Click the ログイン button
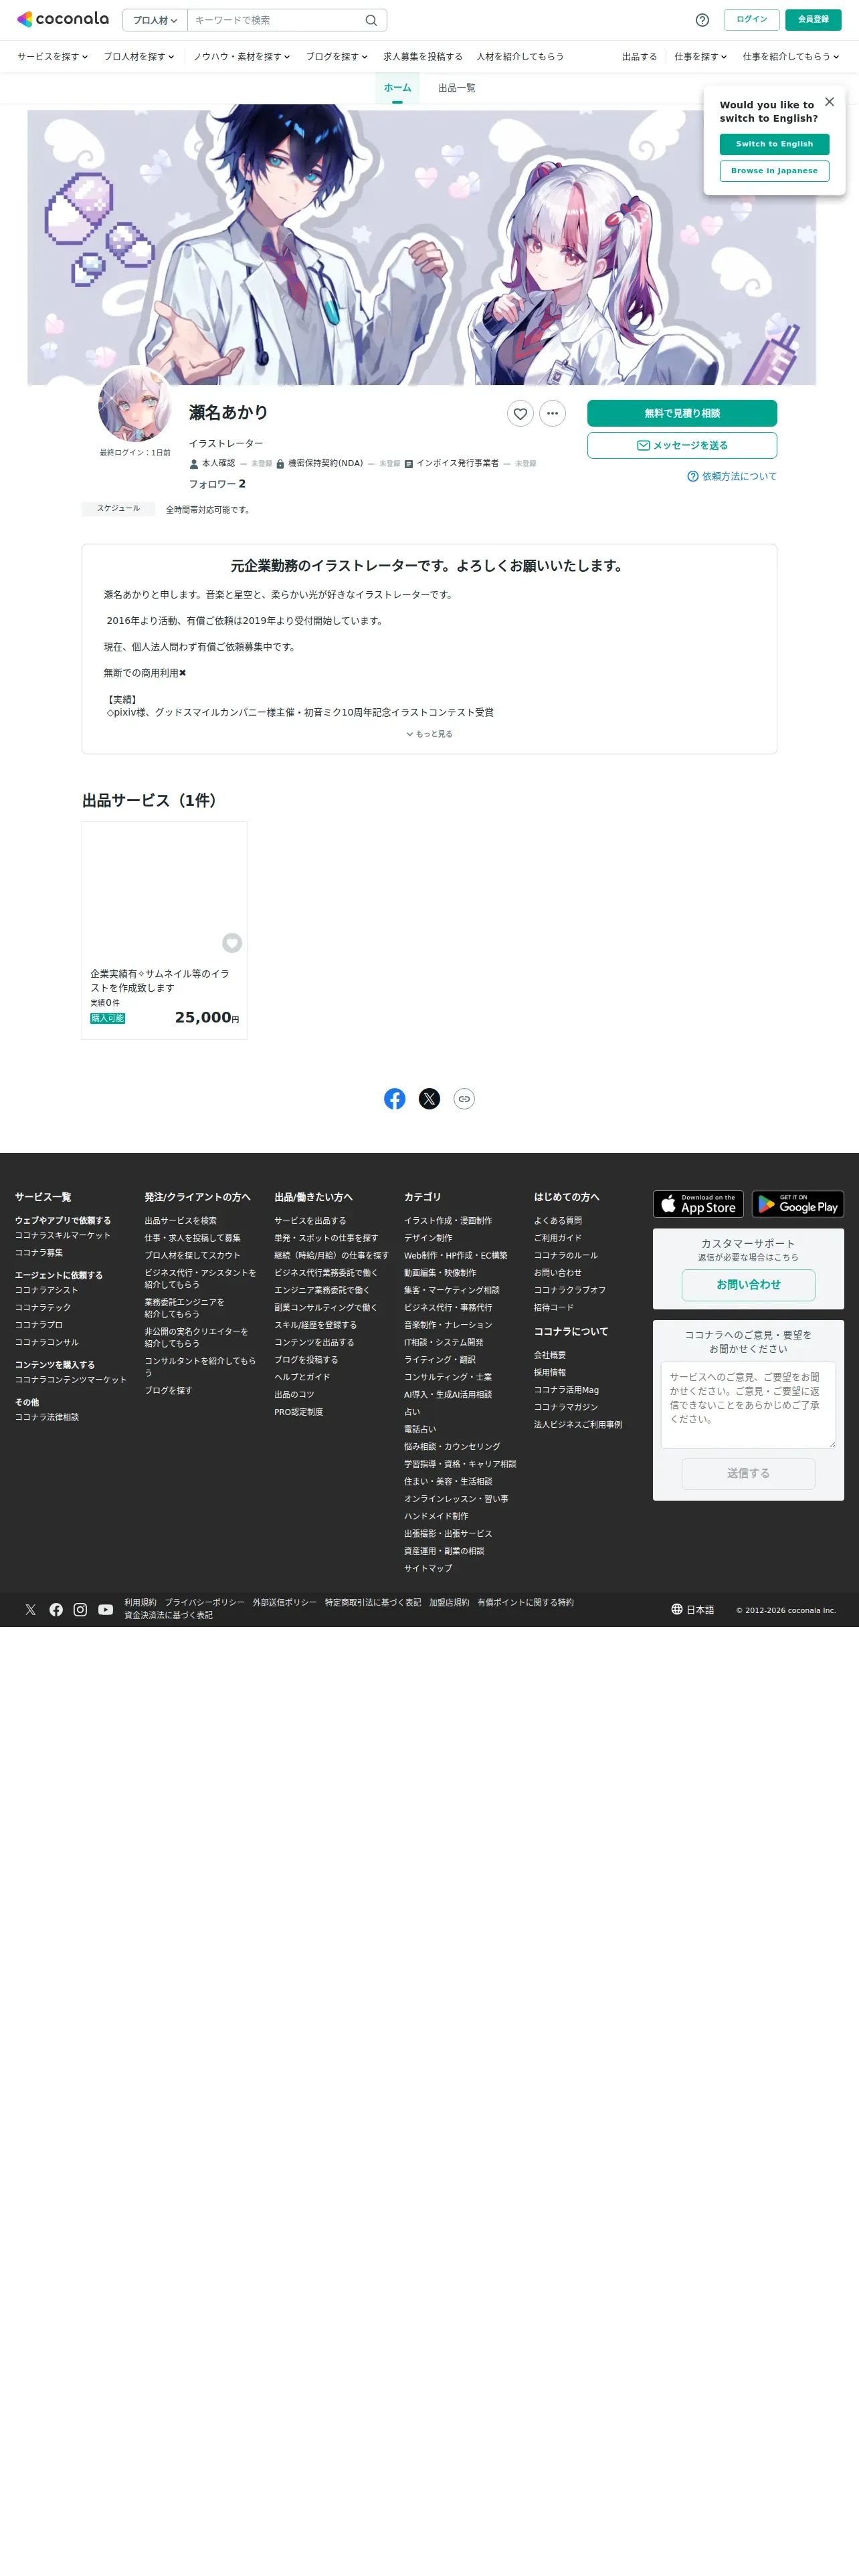 (x=752, y=20)
